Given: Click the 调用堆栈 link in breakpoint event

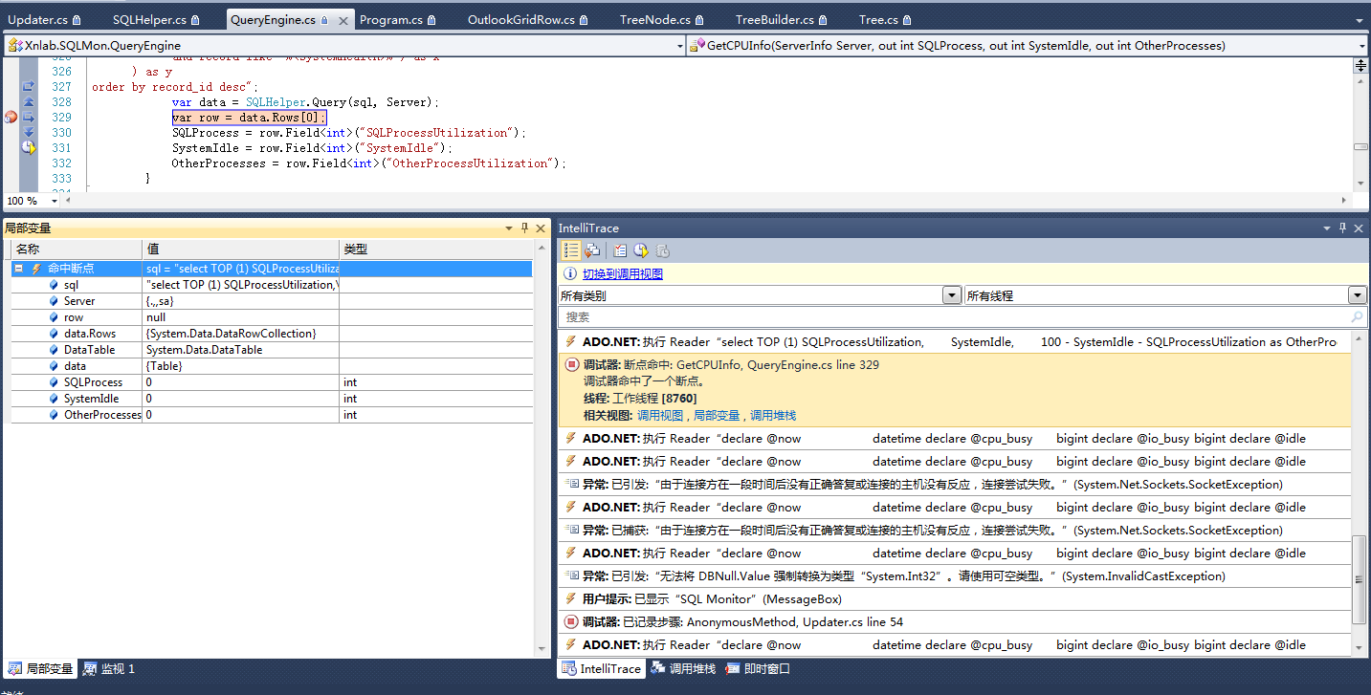Looking at the screenshot, I should point(772,416).
